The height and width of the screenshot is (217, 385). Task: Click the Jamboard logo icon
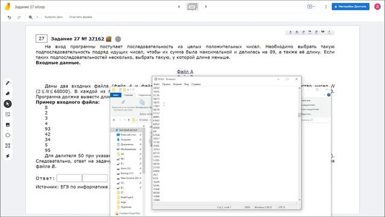pos(8,7)
